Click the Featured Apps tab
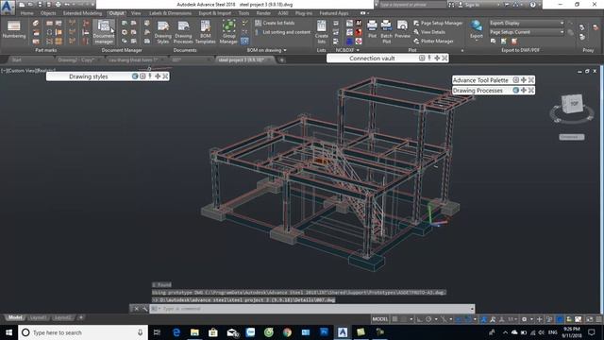 click(x=334, y=13)
